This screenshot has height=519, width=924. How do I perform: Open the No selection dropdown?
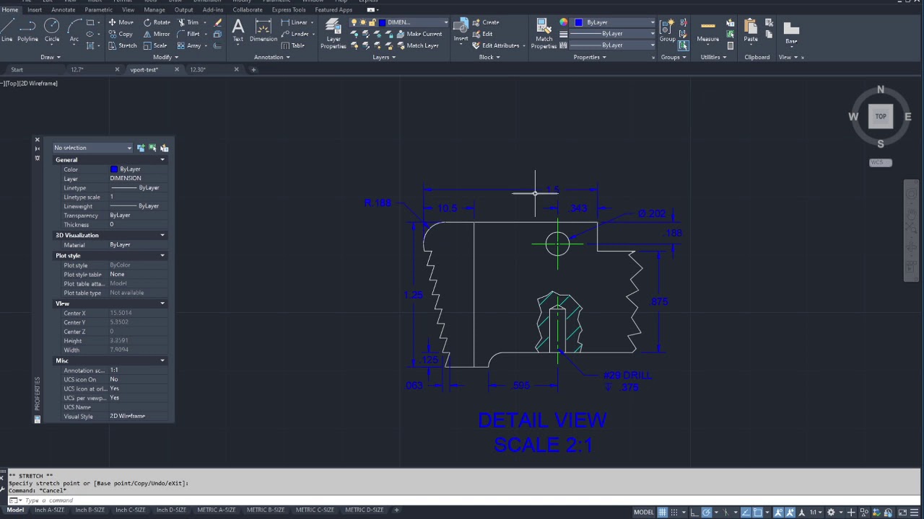point(92,148)
